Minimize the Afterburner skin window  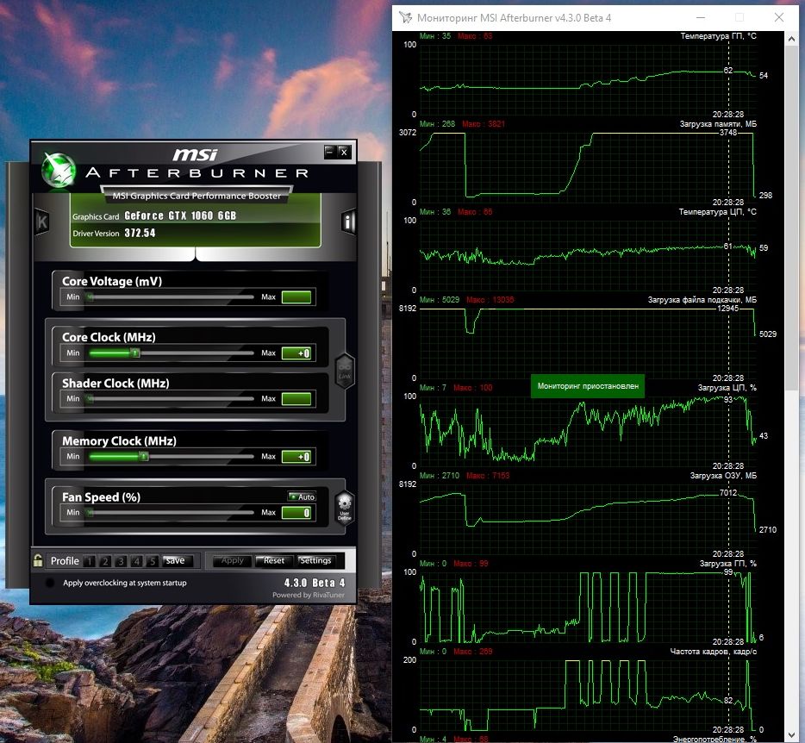click(x=330, y=152)
